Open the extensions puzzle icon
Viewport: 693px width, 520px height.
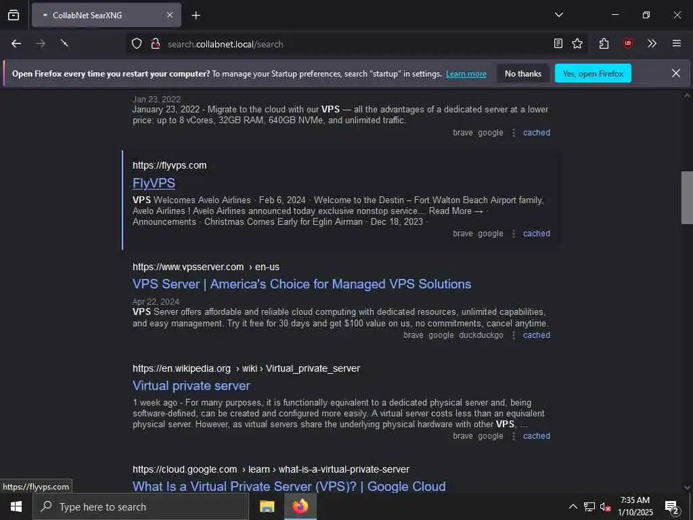click(x=604, y=43)
